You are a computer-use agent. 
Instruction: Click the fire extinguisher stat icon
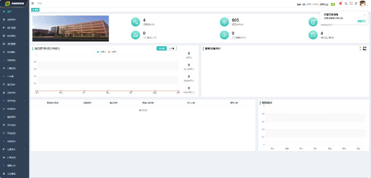[313, 22]
